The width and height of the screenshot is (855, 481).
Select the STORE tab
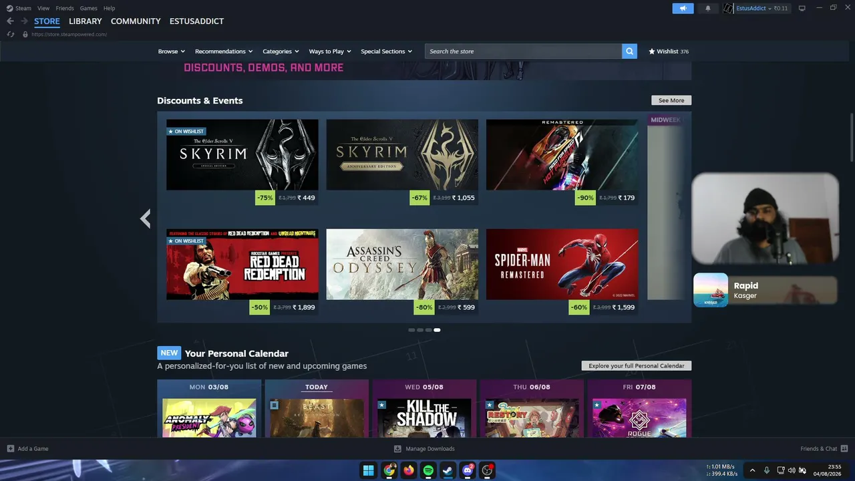pyautogui.click(x=47, y=21)
